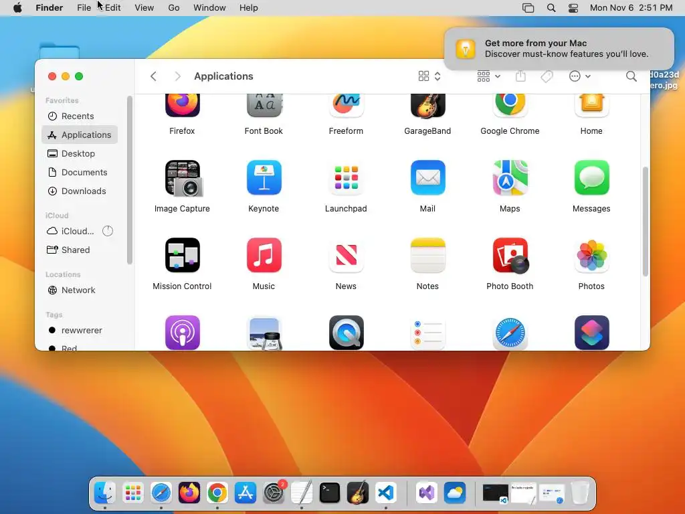Image resolution: width=685 pixels, height=514 pixels.
Task: Select the Freeform app icon
Action: tap(346, 105)
